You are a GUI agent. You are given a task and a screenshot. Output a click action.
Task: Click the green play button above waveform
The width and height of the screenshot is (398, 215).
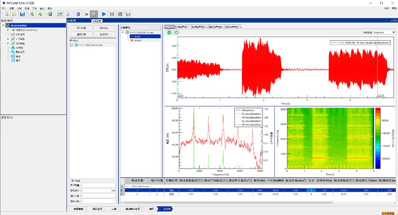169,32
